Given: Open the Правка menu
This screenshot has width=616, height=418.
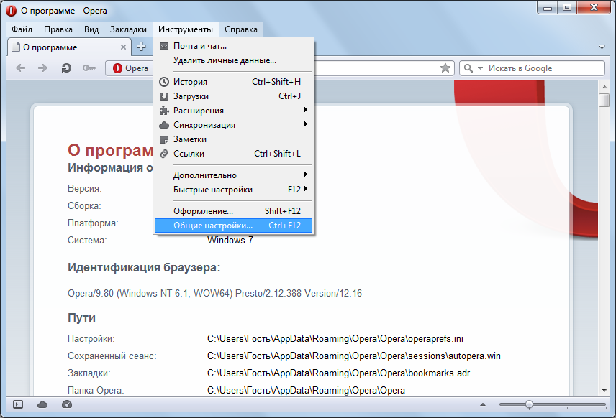Looking at the screenshot, I should pyautogui.click(x=58, y=29).
